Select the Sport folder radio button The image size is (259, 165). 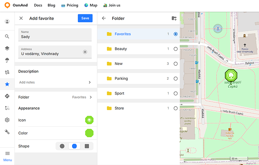coord(176,93)
